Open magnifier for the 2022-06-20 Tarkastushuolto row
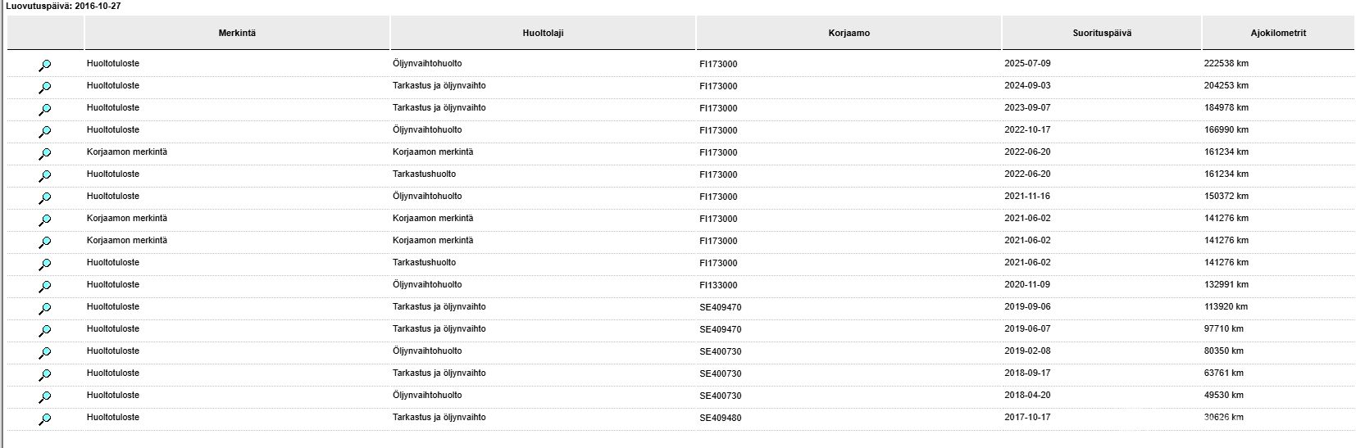This screenshot has width=1356, height=448. [45, 176]
